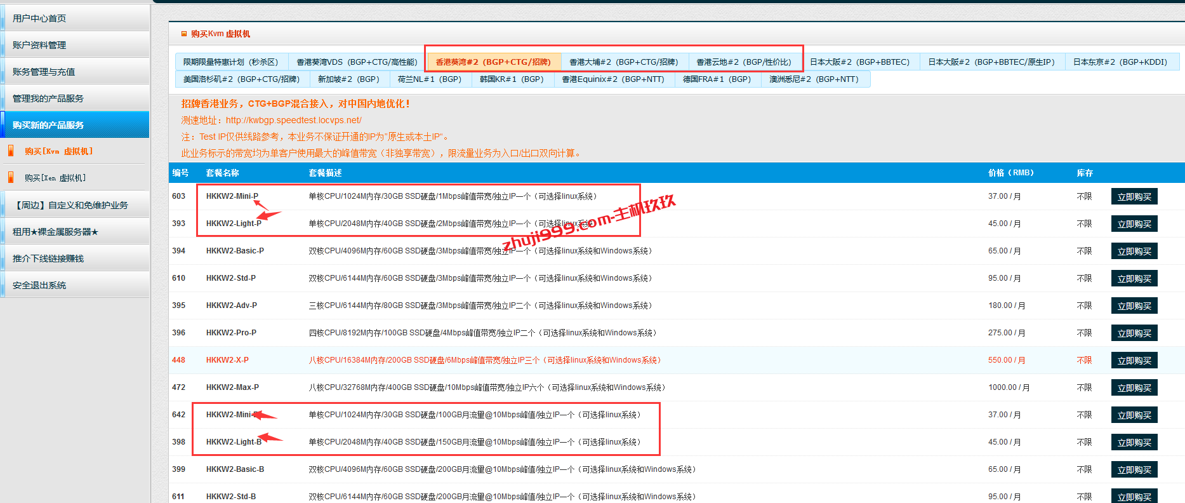The image size is (1185, 503).
Task: Click price 275.00 / 月
Action: (x=1007, y=333)
